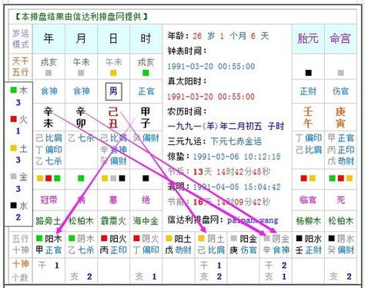365x288 pixels.
Task: Click the black square under 胎元 header
Action: pos(308,73)
